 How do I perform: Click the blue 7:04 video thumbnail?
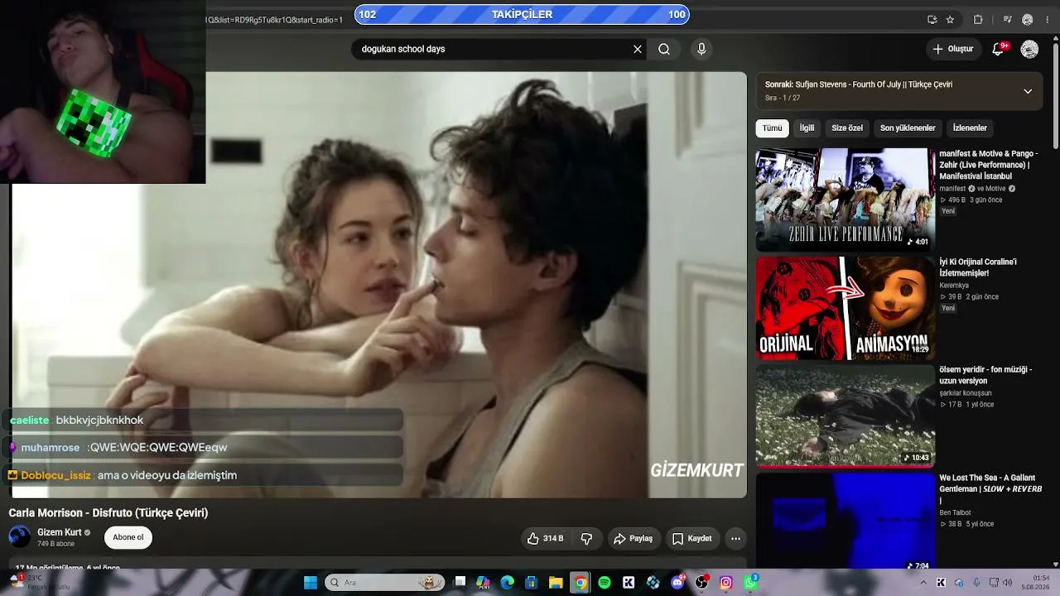pos(845,521)
